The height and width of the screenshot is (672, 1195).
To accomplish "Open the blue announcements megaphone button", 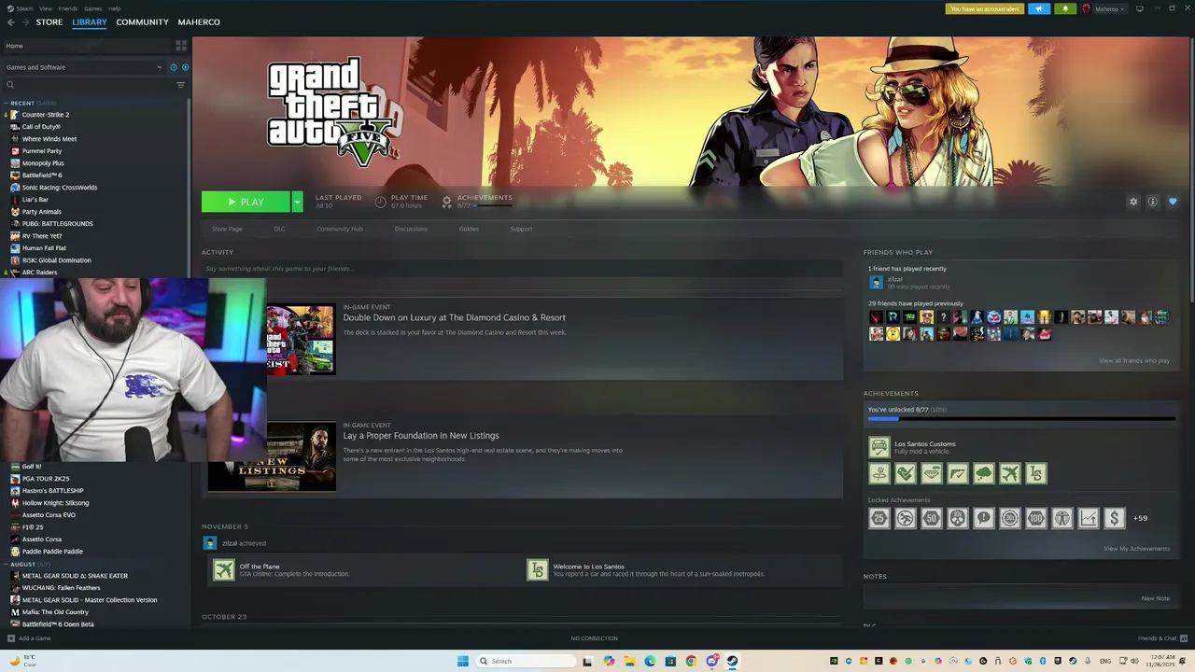I will click(1039, 8).
